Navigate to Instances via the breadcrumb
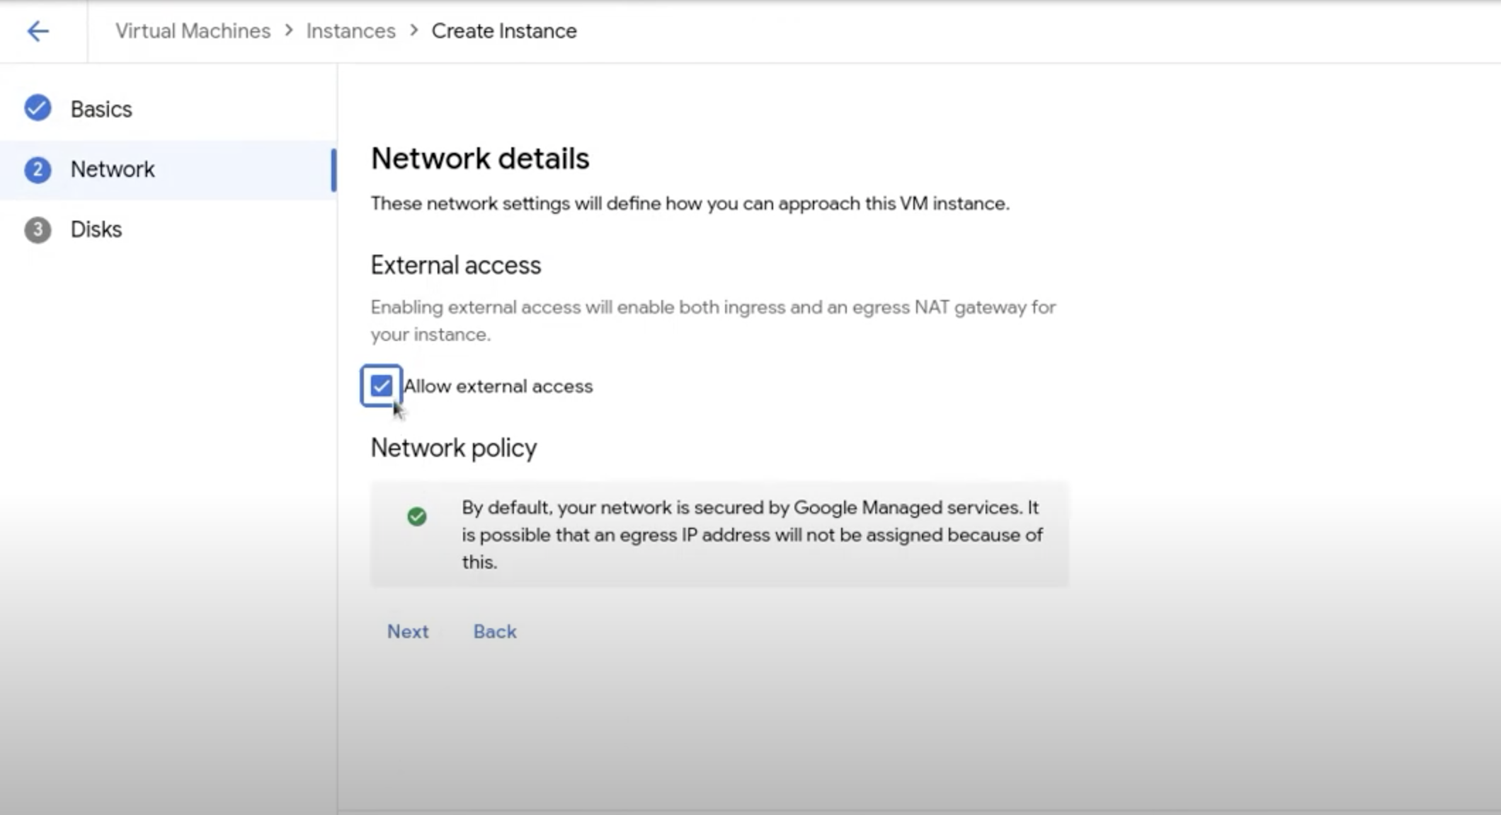Image resolution: width=1501 pixels, height=815 pixels. [x=350, y=30]
